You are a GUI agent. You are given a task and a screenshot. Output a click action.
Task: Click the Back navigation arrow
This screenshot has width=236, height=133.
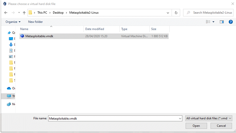(6, 13)
